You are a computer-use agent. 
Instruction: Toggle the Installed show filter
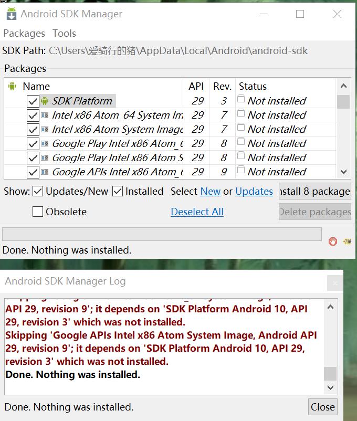tap(118, 192)
